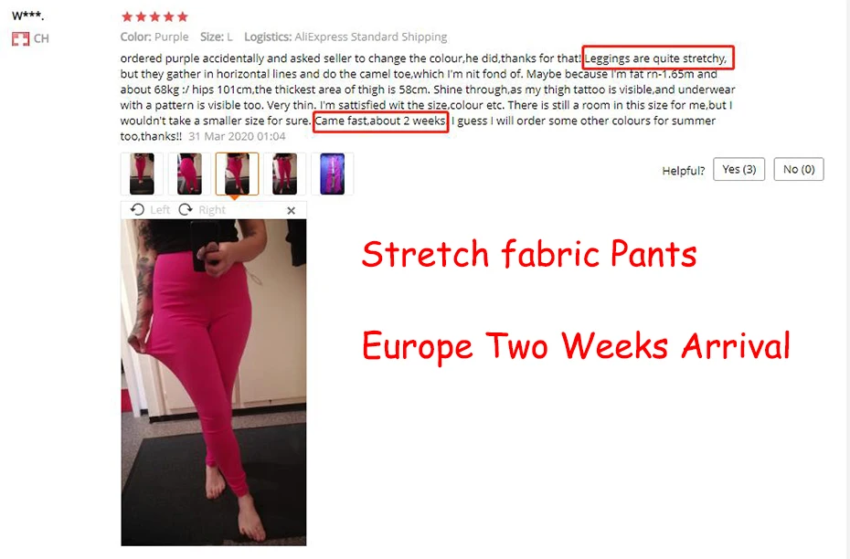Open the second review photo thumbnail

189,174
